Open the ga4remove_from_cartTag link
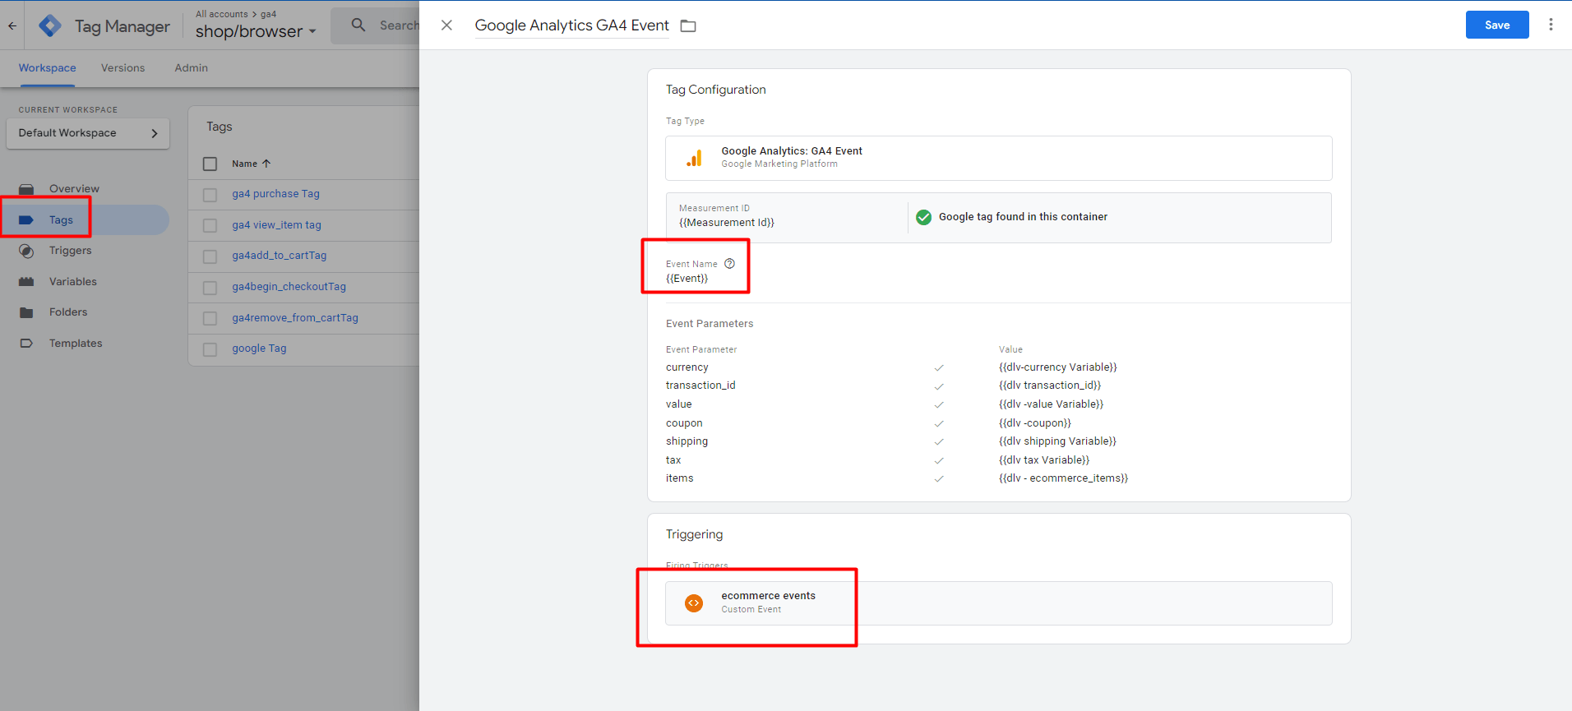Image resolution: width=1572 pixels, height=711 pixels. point(294,318)
